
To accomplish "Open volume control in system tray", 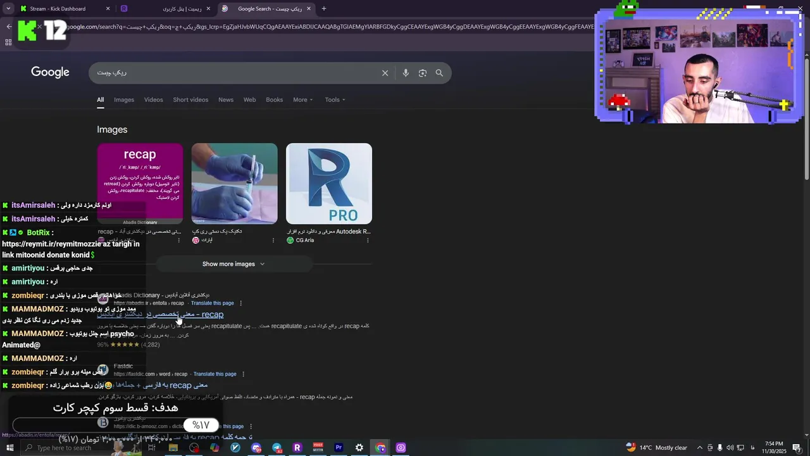I will point(730,448).
